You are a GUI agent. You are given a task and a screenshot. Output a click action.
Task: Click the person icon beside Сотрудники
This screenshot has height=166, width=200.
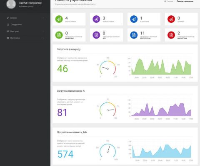pos(8,24)
